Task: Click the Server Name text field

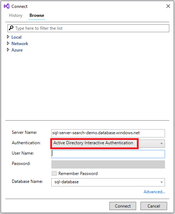Action: pyautogui.click(x=108, y=133)
